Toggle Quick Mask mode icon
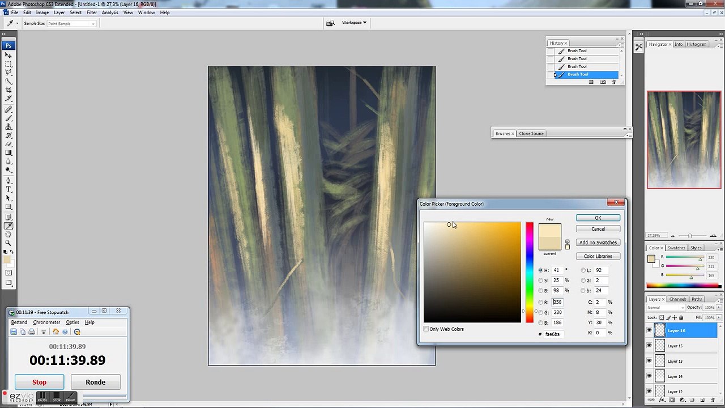725x408 pixels. point(8,272)
